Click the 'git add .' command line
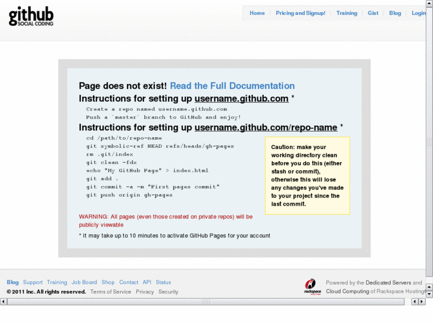Screen dimensions: 433x325 click(x=102, y=179)
